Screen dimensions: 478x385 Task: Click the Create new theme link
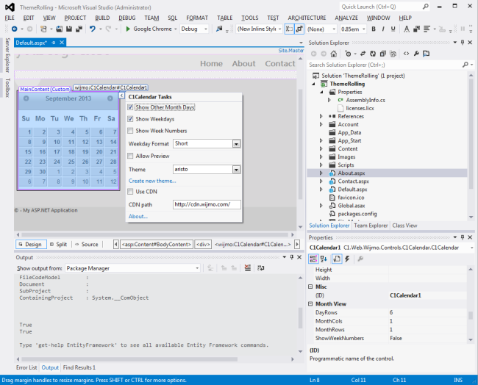point(152,181)
